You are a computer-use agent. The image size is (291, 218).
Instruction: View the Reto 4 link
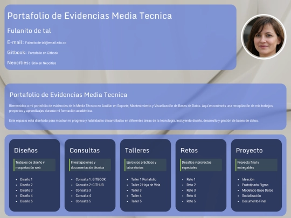[x=191, y=196]
